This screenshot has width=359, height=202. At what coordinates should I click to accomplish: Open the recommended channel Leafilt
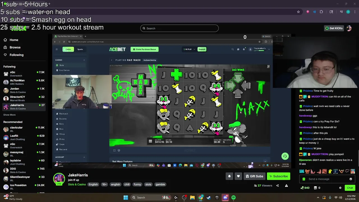(x=24, y=137)
